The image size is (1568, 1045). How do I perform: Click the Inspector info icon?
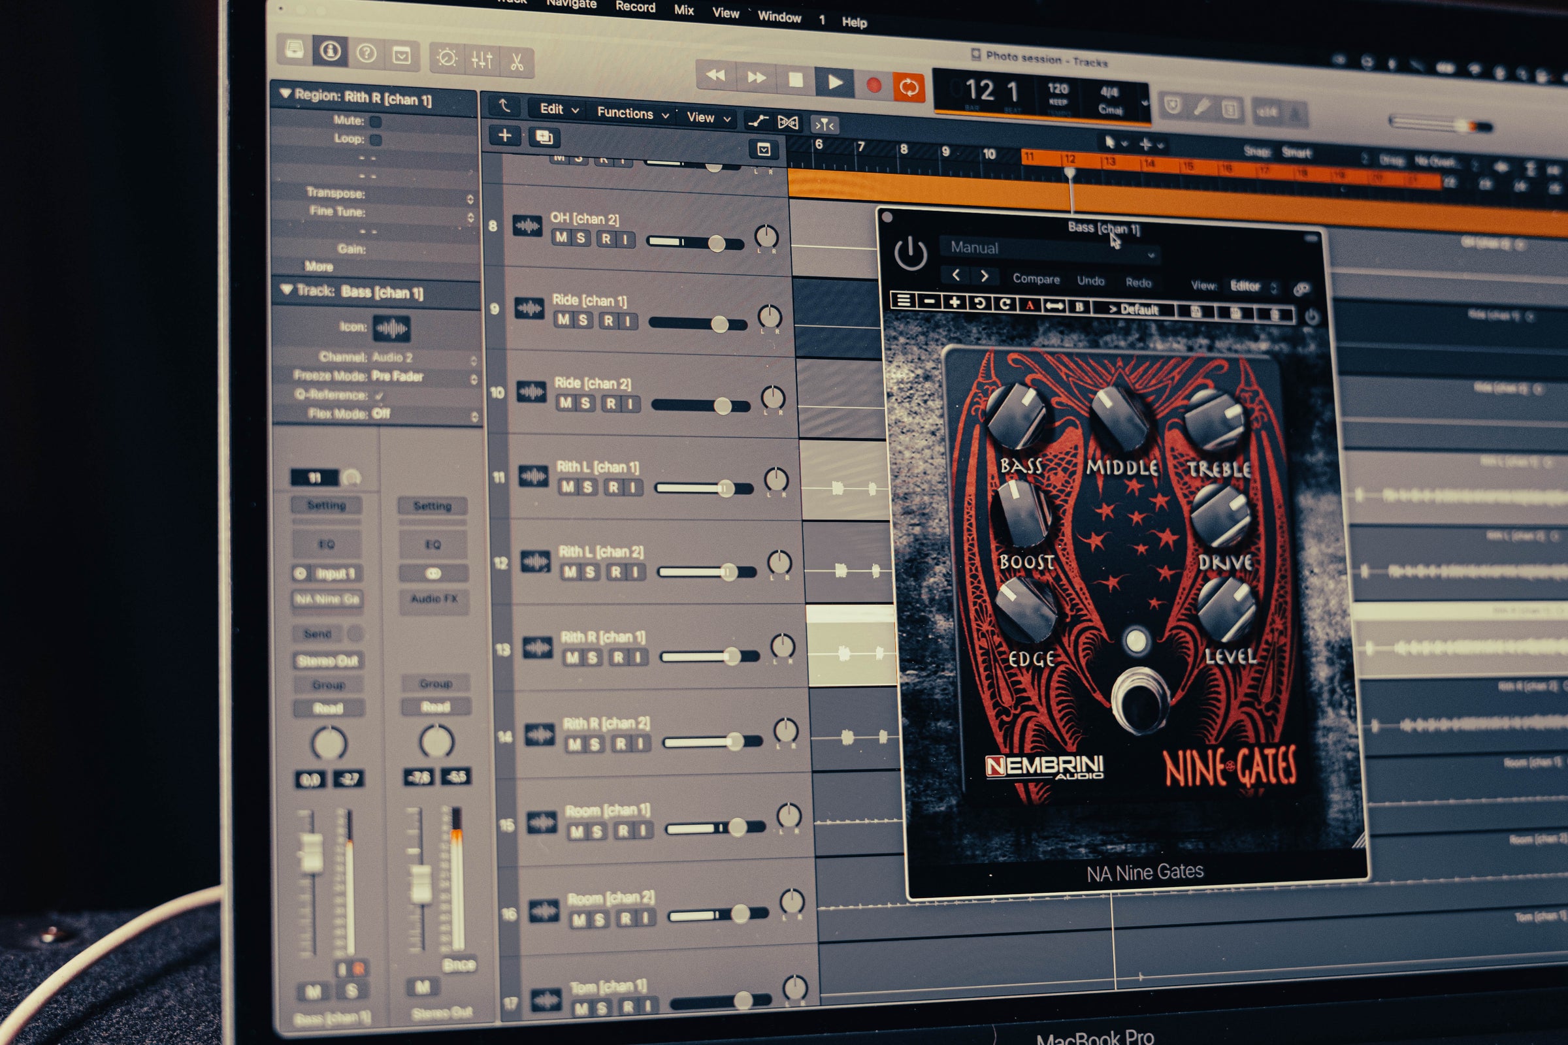[x=331, y=54]
